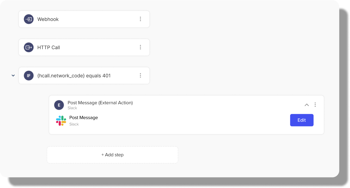Open the Post Message step options menu
350x188 pixels.
[315, 105]
